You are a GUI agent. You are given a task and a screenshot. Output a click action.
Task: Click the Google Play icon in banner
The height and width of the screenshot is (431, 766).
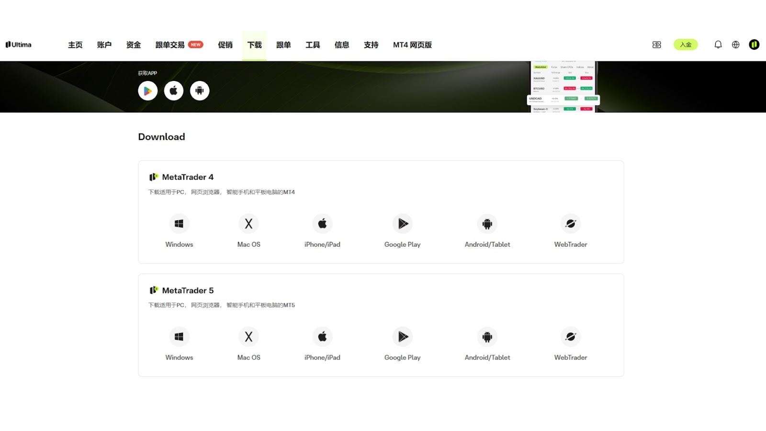(148, 91)
